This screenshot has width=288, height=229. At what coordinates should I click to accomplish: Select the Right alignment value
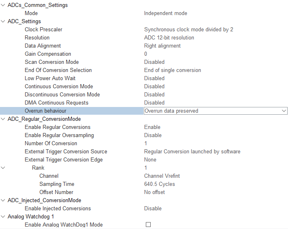point(162,46)
